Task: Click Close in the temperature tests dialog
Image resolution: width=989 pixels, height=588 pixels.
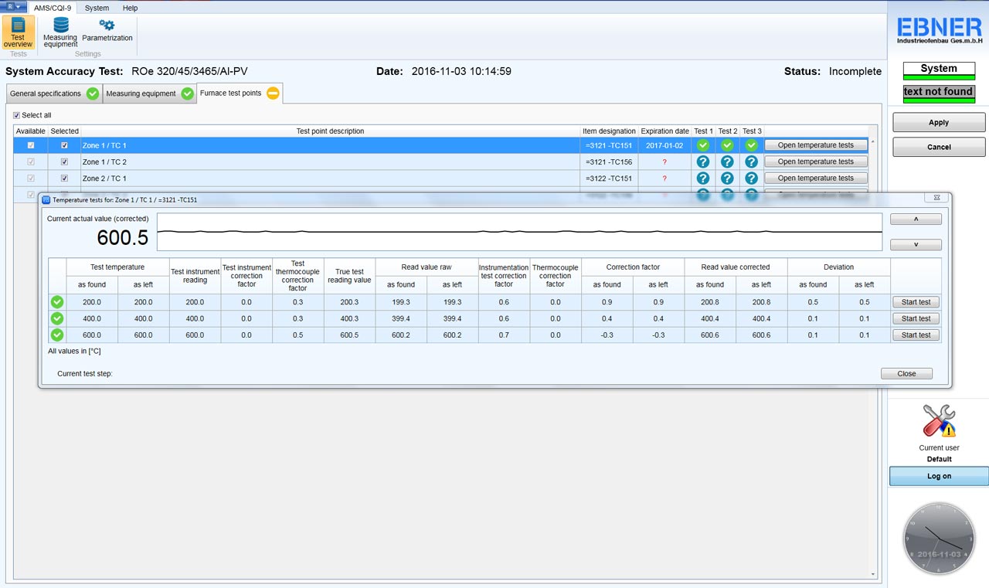Action: (906, 373)
